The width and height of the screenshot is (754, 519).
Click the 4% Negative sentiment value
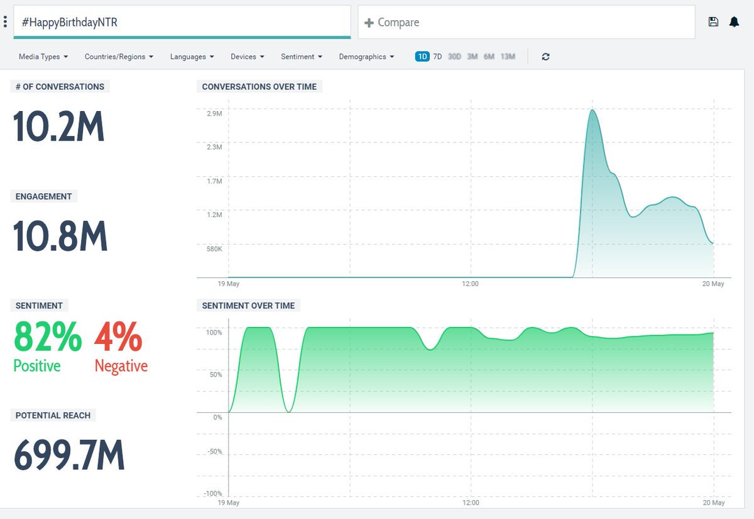coord(121,347)
